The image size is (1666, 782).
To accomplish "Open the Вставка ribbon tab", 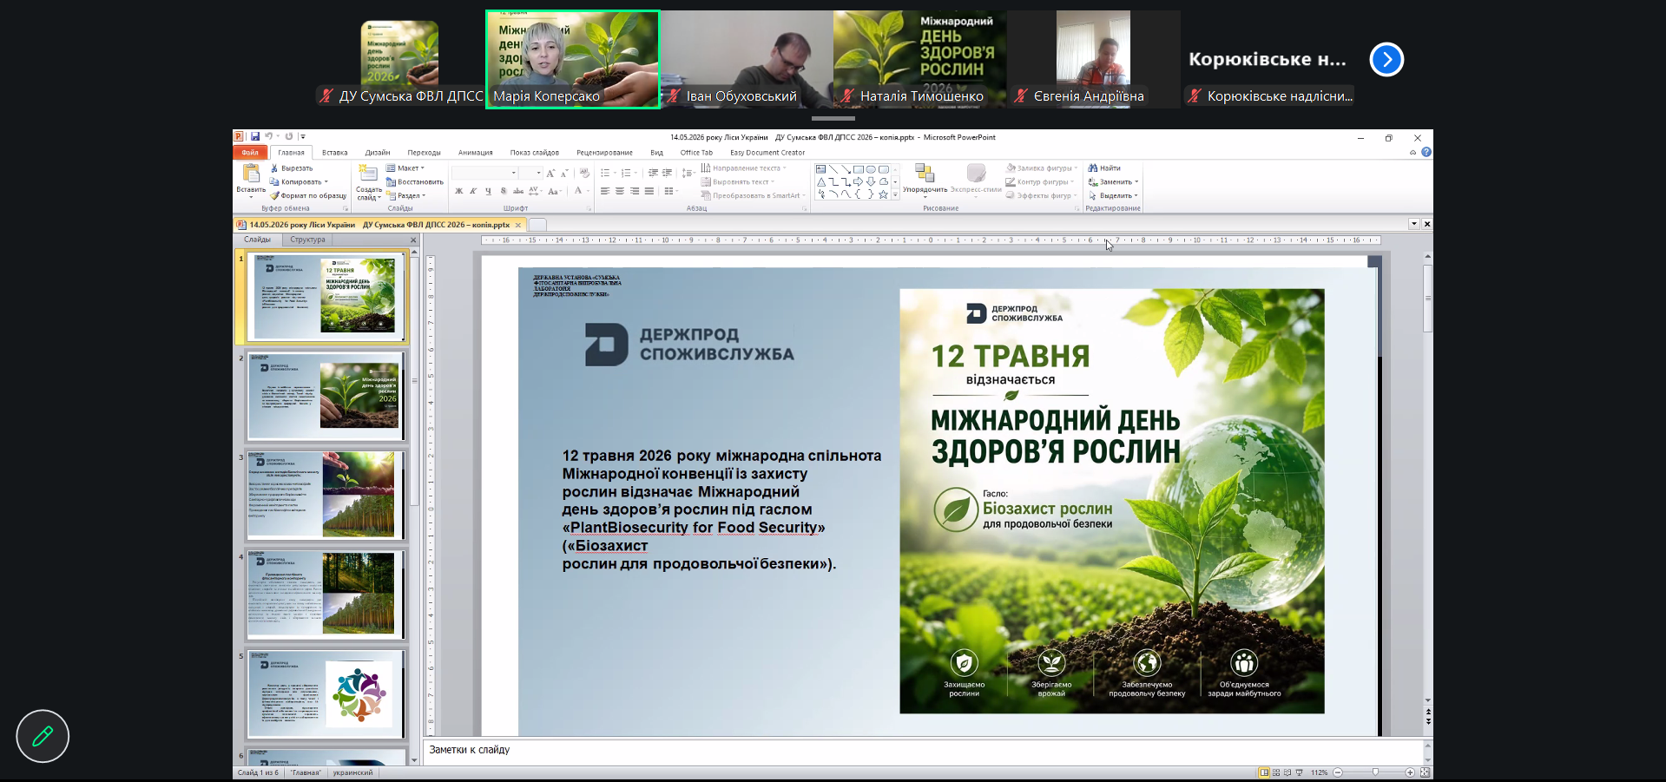I will click(x=334, y=153).
